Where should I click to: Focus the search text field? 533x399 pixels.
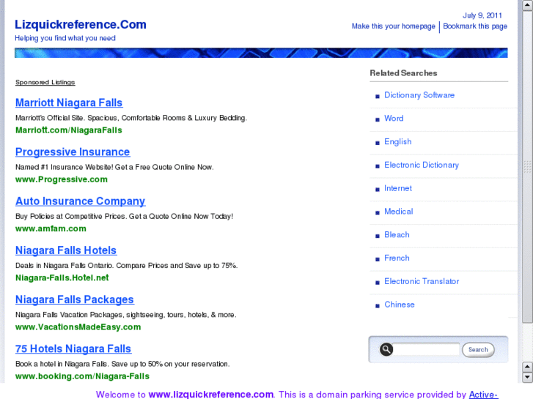tap(426, 349)
